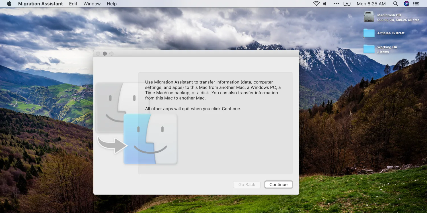The image size is (427, 213).
Task: Open Spotlight search magnifying glass
Action: tap(395, 4)
